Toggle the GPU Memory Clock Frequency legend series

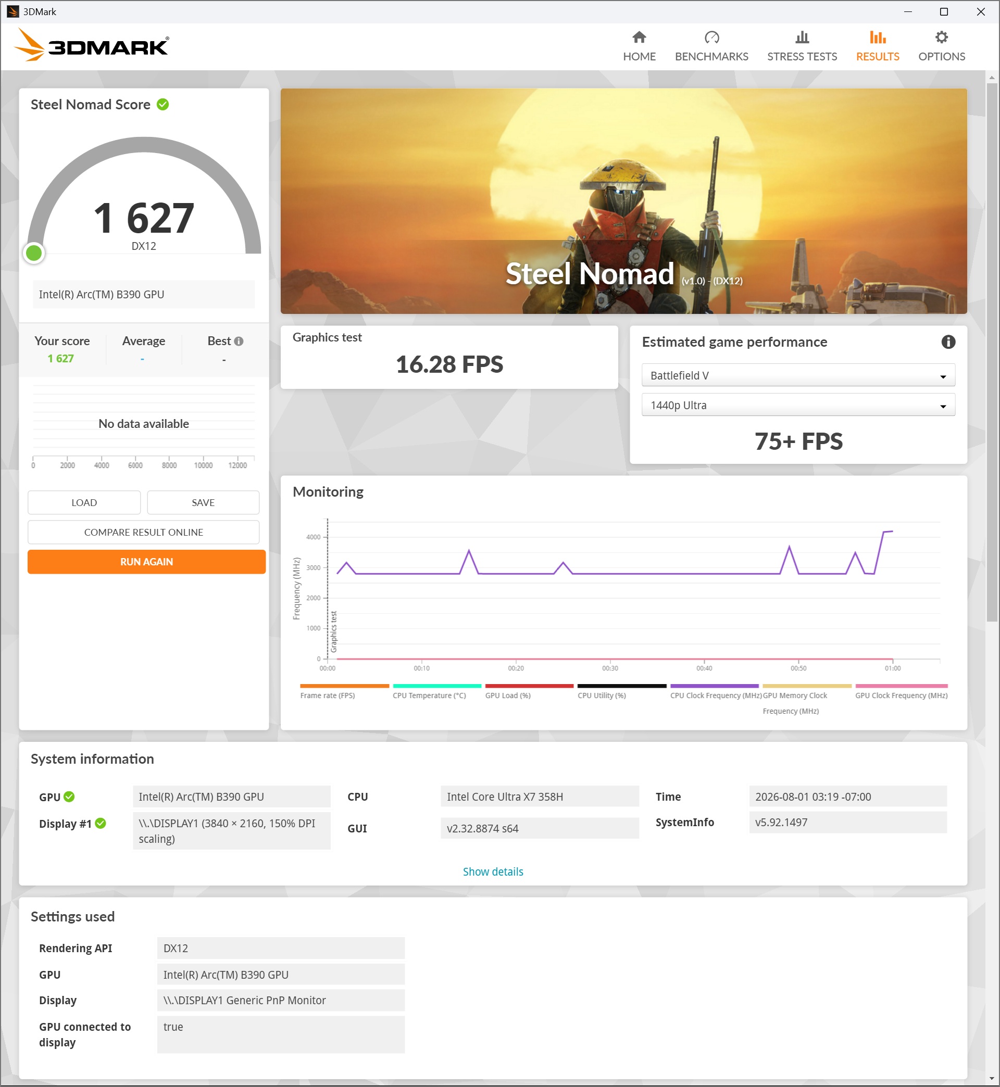807,699
